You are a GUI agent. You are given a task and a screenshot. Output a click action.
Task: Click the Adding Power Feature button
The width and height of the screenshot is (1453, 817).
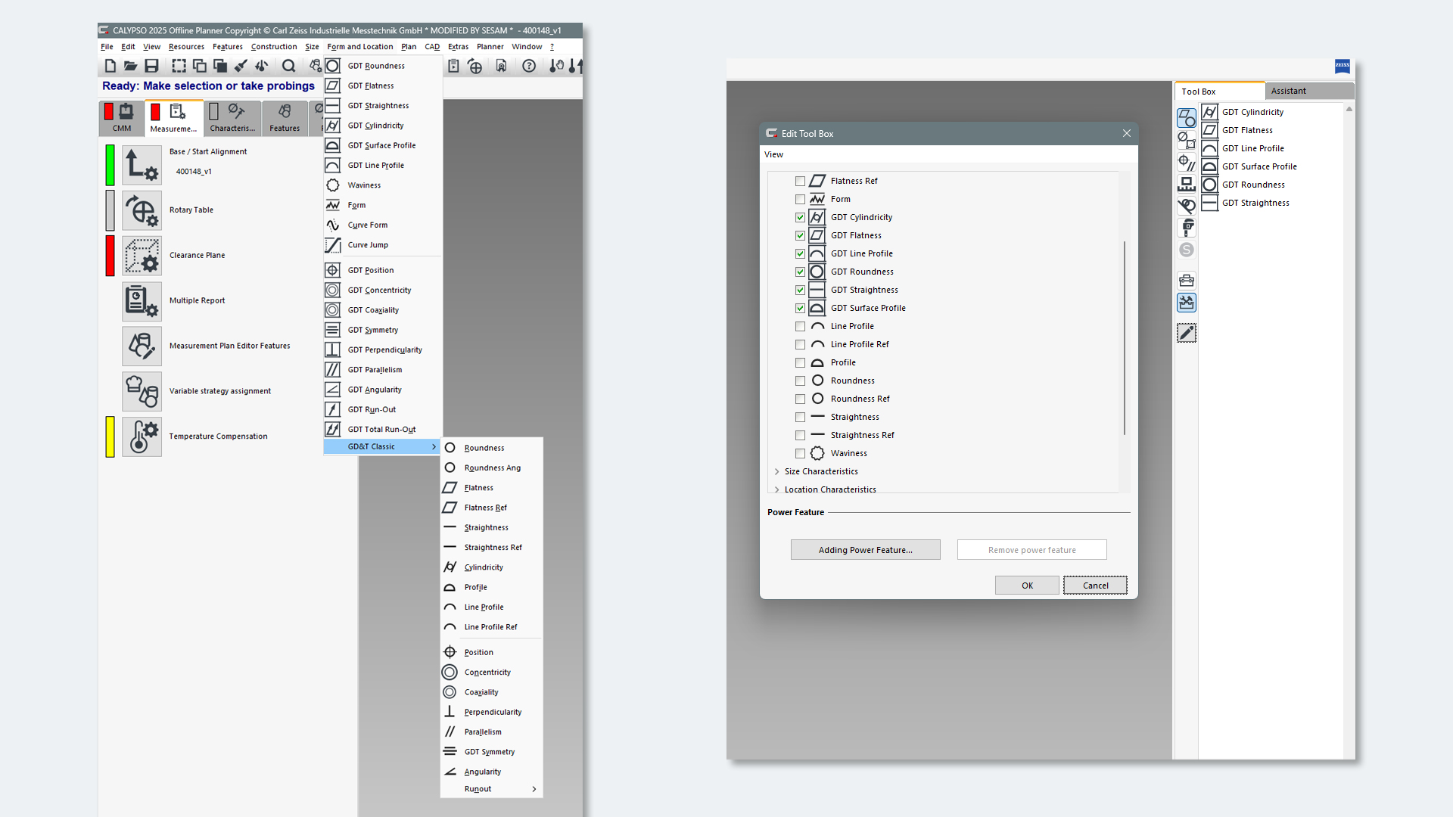click(865, 550)
